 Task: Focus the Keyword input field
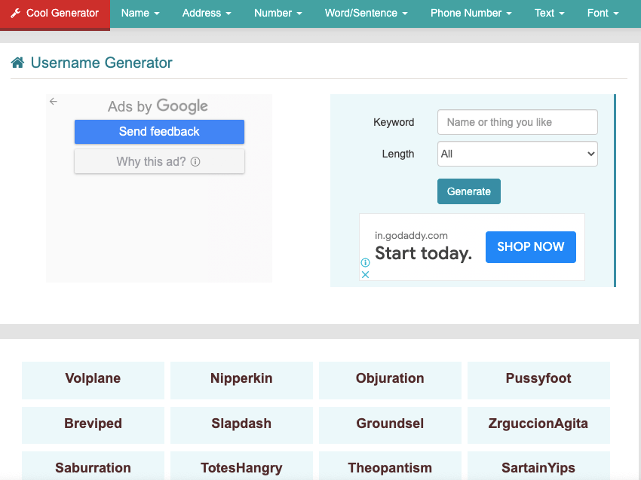point(517,122)
